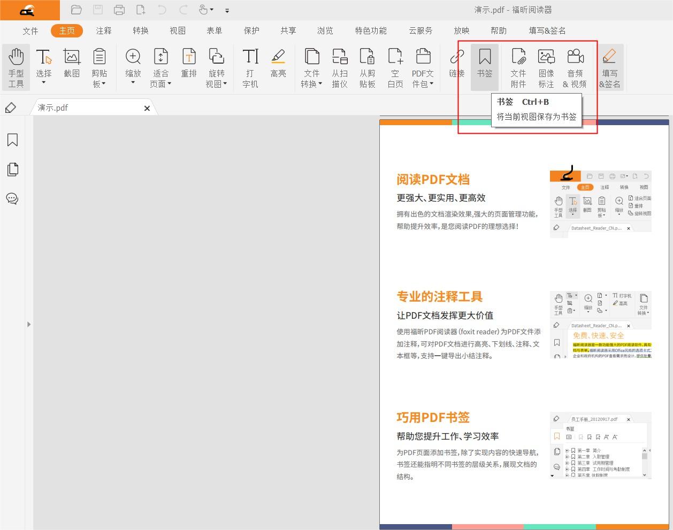673x530 pixels.
Task: Open the 音频 & 视频 tool
Action: 576,67
